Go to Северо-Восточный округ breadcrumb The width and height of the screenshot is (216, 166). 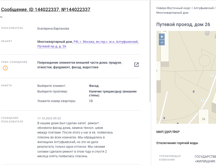(174, 8)
